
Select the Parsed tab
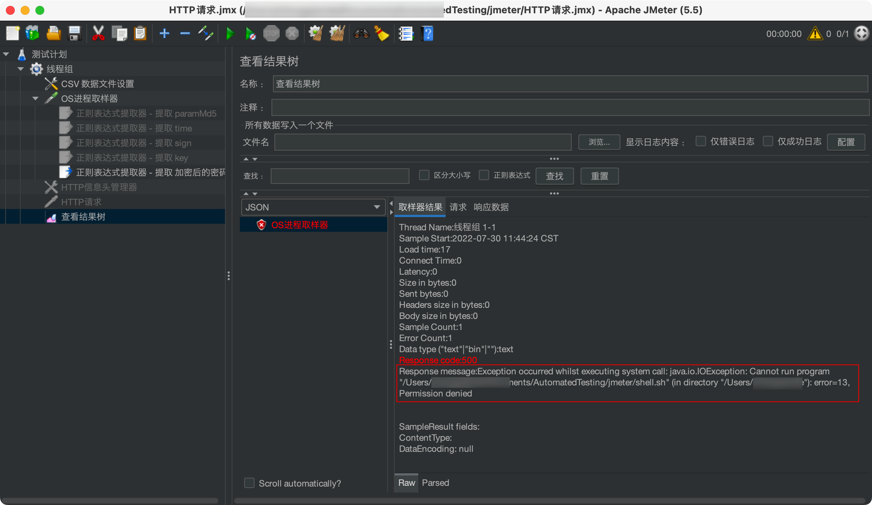click(435, 483)
